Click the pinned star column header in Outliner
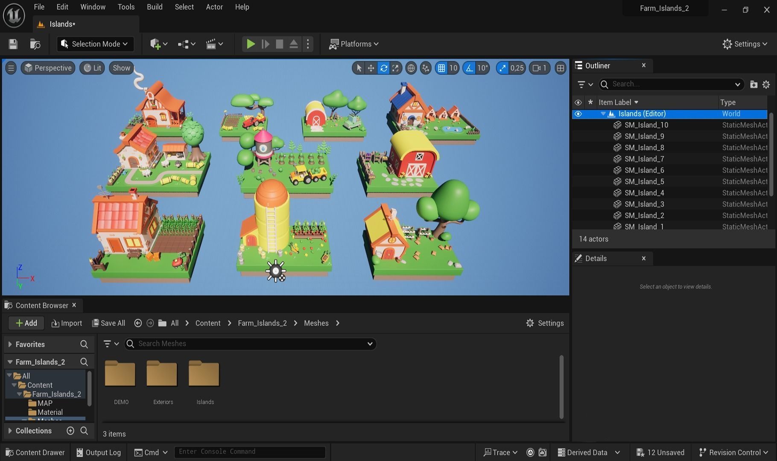Screen dimensions: 777x461 590,102
